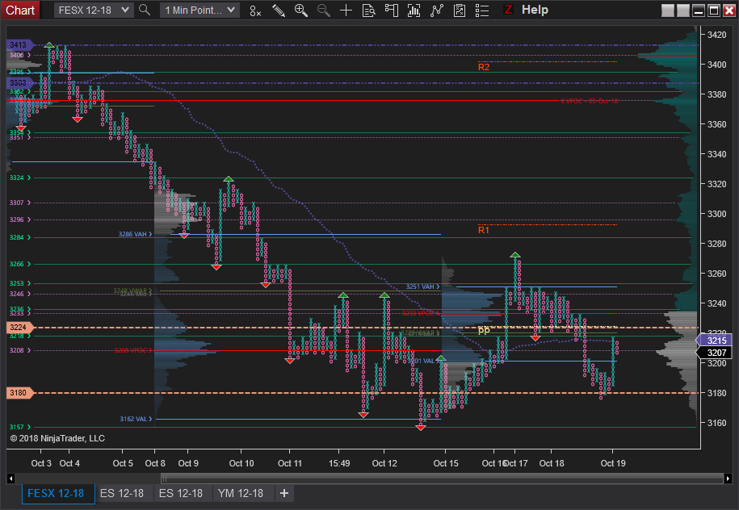Click the first gray window layout button

667,10
